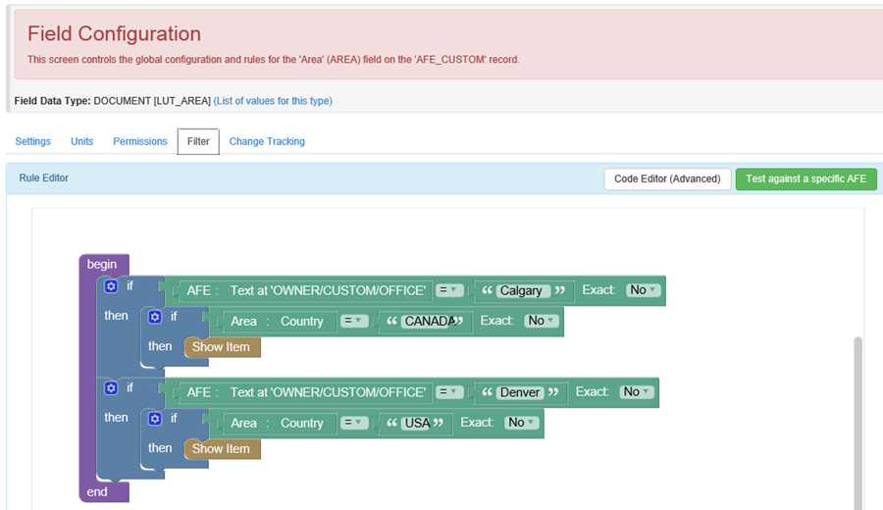The width and height of the screenshot is (883, 510).
Task: Click the gear icon on the Denver if block
Action: [111, 388]
